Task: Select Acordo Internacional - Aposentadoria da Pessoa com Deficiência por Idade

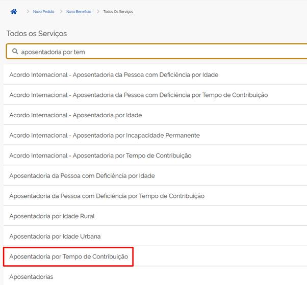Action: [155, 74]
